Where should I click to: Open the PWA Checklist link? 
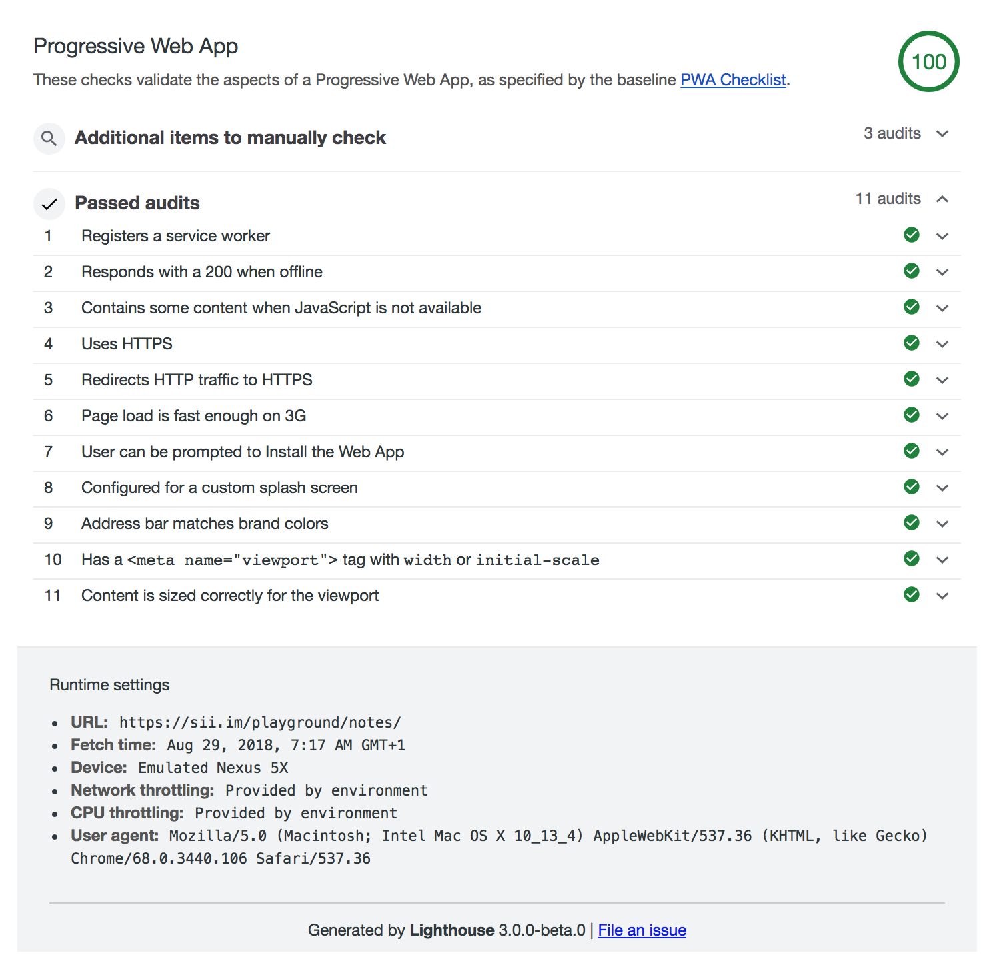[x=733, y=80]
